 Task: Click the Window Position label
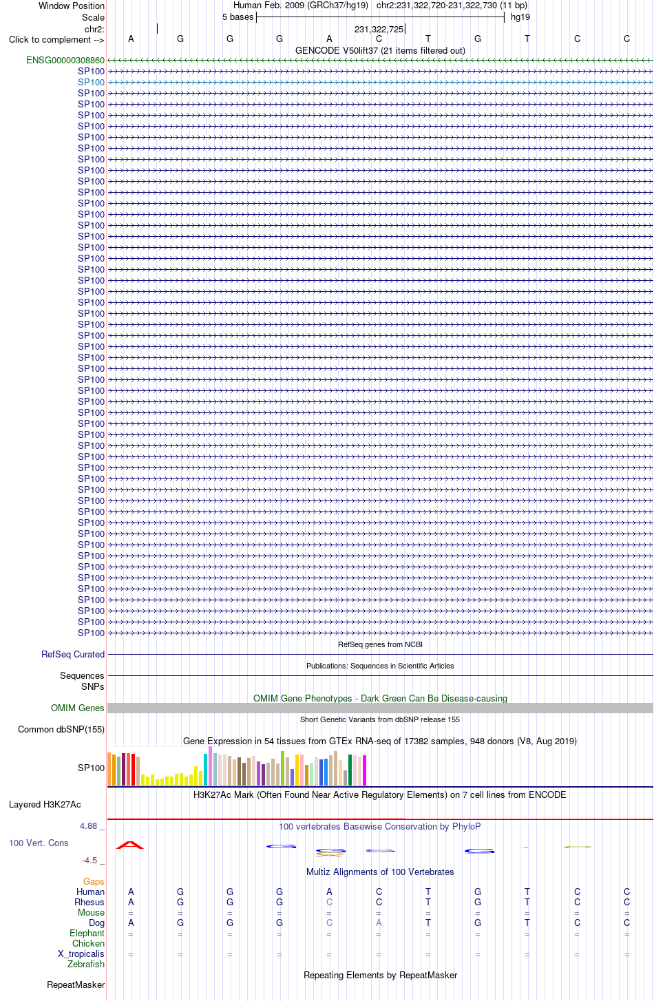point(72,6)
